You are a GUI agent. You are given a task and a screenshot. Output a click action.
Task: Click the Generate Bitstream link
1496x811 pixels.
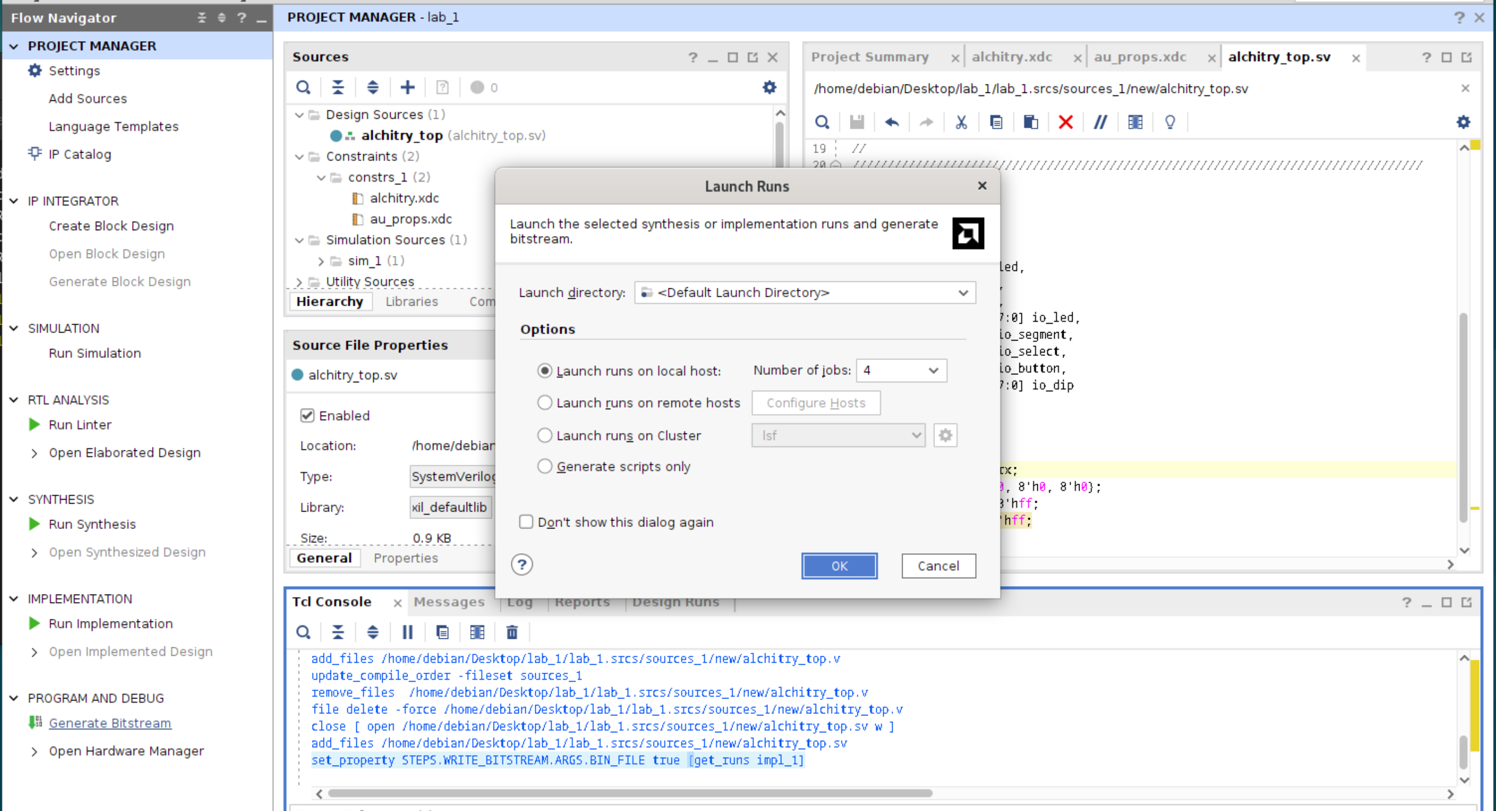click(x=110, y=723)
